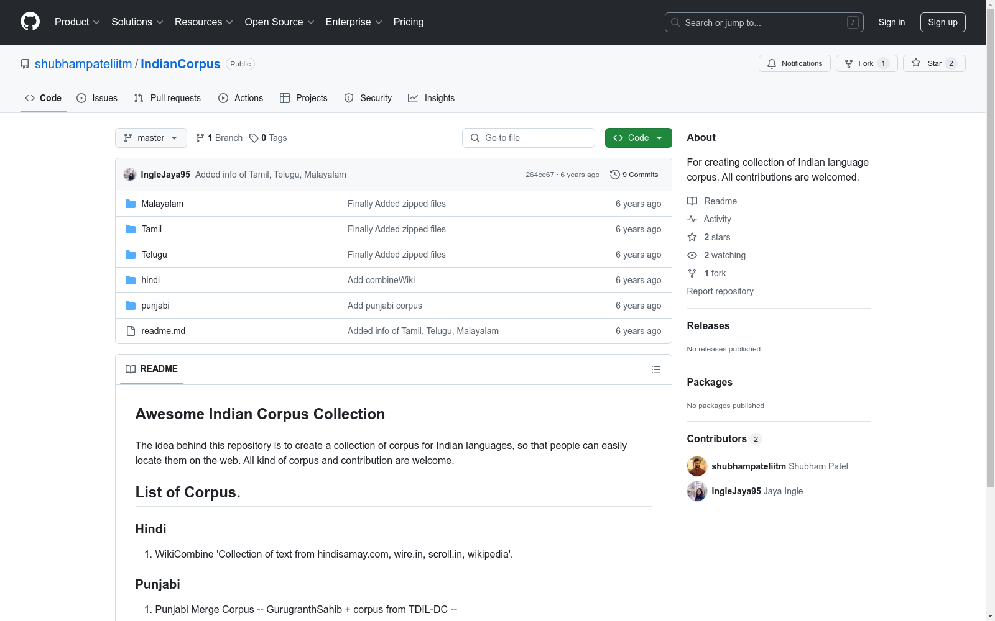Click the Sign in link
This screenshot has height=621, width=995.
[892, 22]
